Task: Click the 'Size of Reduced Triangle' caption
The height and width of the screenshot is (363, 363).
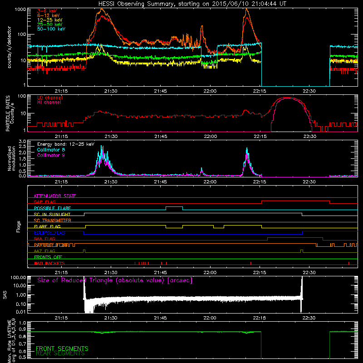Action: pyautogui.click(x=115, y=280)
